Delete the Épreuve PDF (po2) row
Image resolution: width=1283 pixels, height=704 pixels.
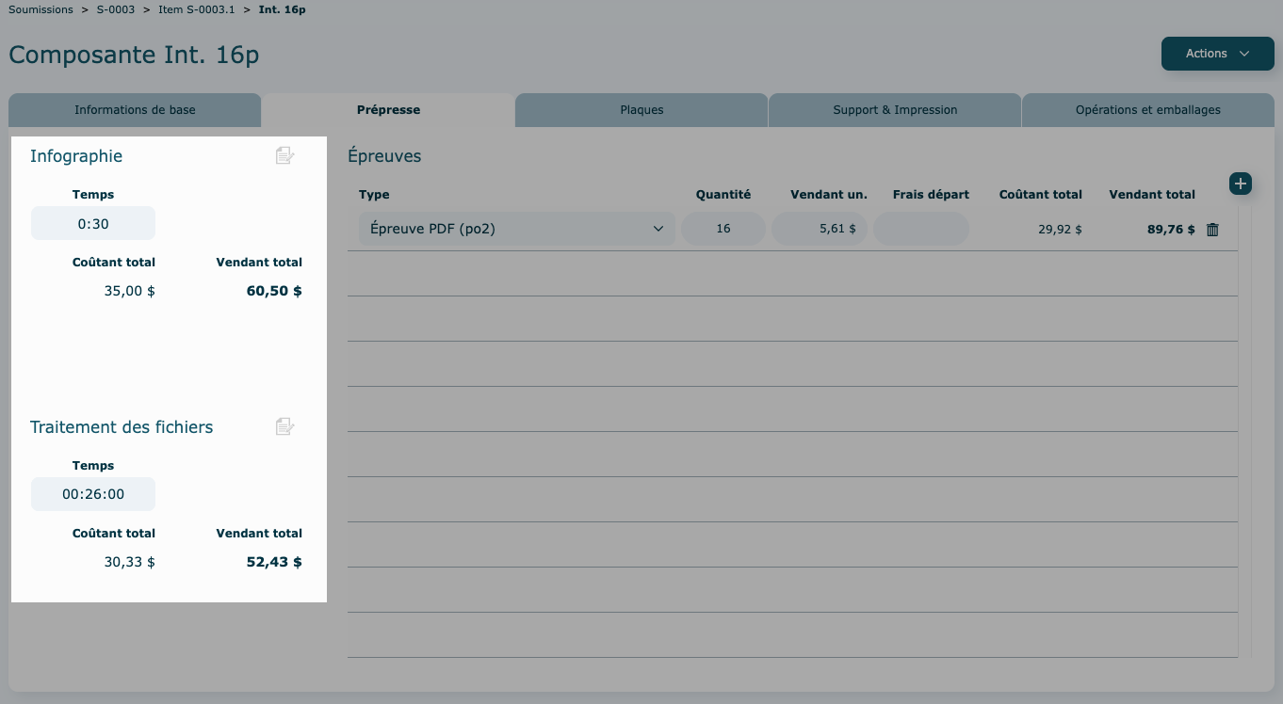pos(1212,230)
